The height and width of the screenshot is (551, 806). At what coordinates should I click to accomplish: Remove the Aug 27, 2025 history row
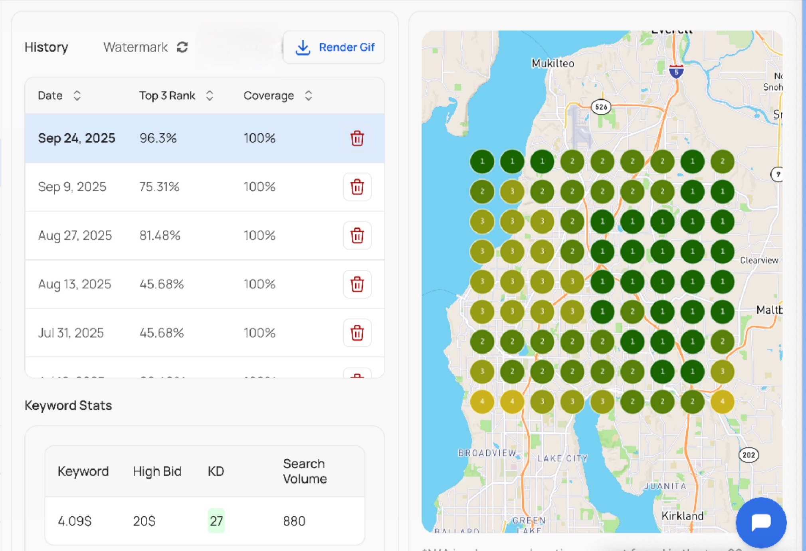357,235
